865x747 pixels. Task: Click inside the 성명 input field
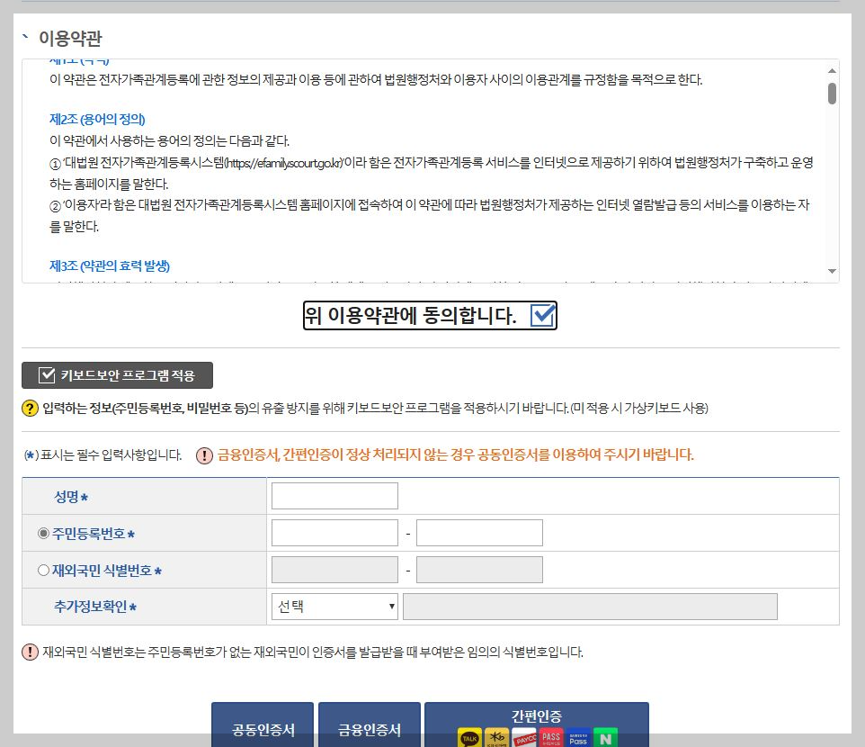[x=334, y=495]
